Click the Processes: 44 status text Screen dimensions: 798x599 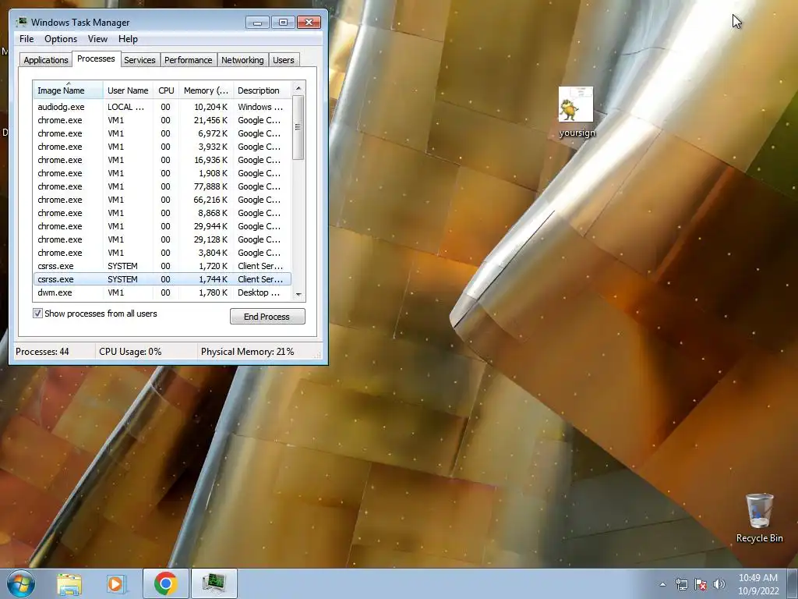point(42,352)
